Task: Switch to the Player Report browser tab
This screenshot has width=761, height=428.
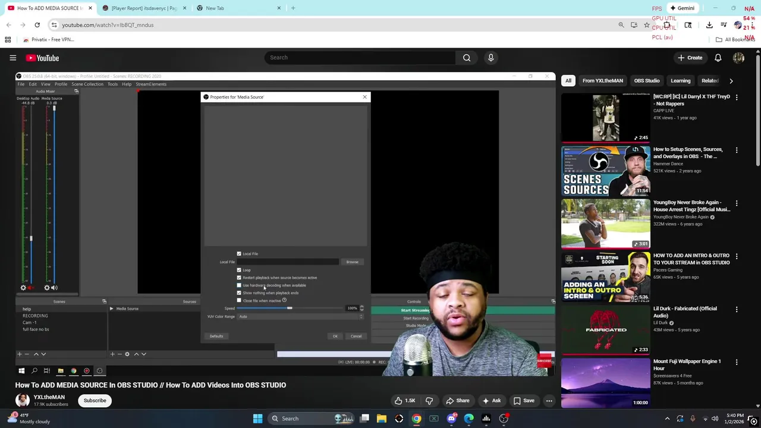Action: (143, 8)
